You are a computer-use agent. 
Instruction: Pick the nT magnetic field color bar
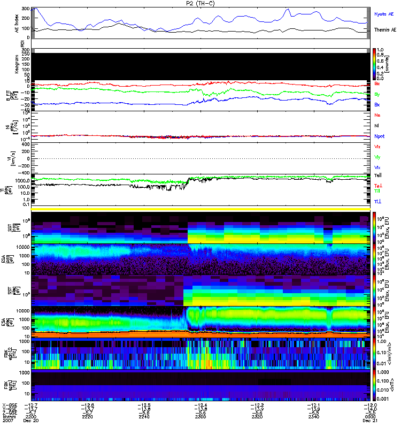click(x=374, y=385)
